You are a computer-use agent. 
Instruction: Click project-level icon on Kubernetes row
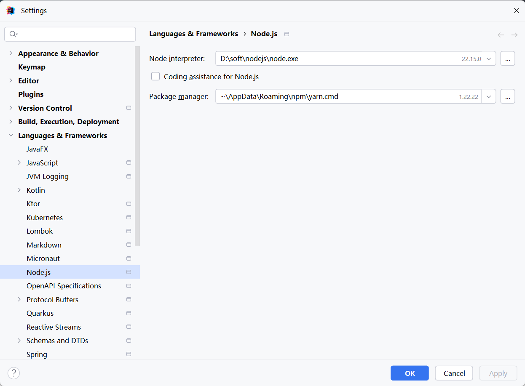(129, 217)
